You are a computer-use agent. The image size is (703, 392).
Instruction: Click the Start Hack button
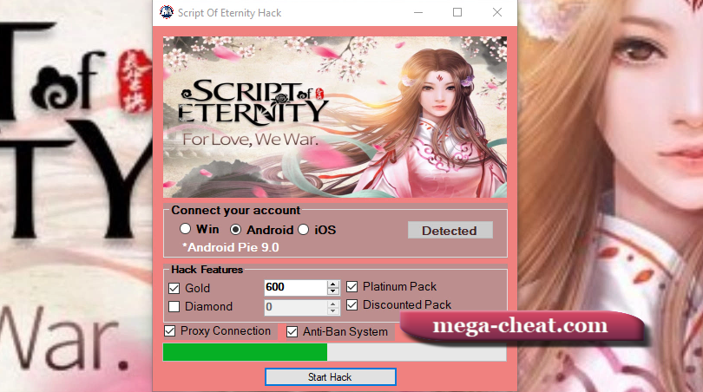[x=331, y=377]
